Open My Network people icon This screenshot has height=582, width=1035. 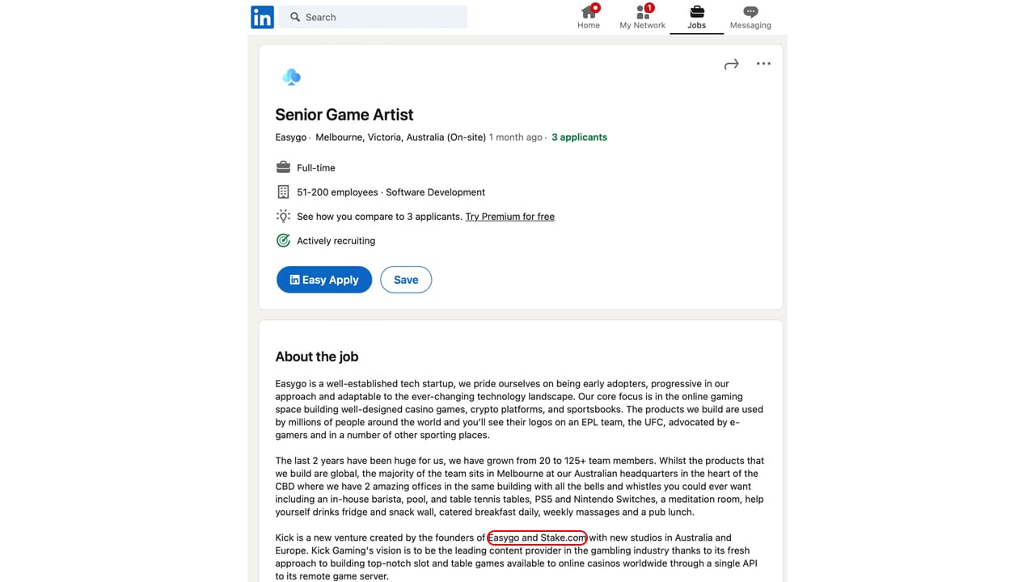[643, 11]
